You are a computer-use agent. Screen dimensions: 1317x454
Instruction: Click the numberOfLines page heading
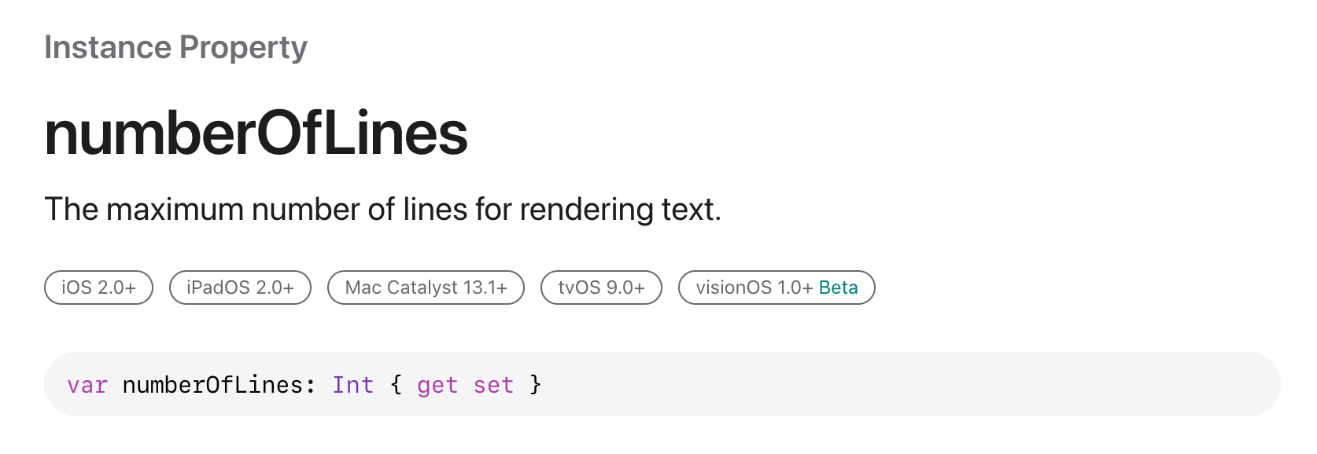pyautogui.click(x=256, y=134)
